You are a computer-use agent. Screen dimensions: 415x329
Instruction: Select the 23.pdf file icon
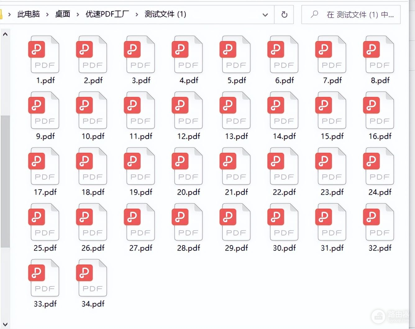click(331, 166)
